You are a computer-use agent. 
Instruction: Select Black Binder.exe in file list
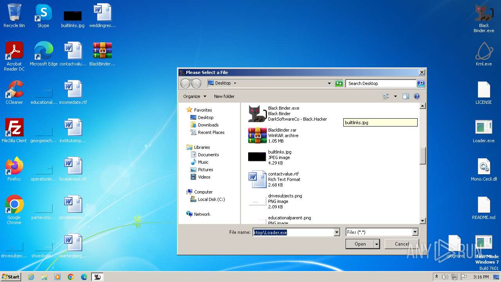288,114
